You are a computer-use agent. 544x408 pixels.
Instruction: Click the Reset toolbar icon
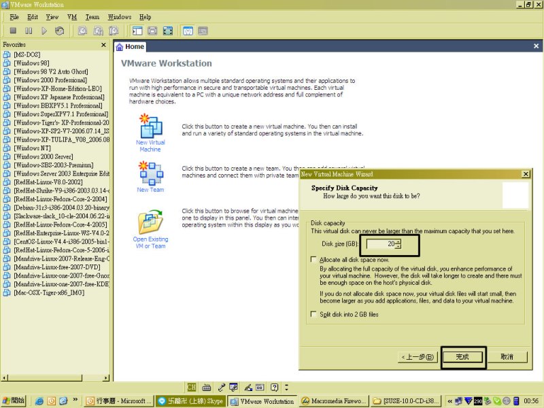(x=60, y=31)
